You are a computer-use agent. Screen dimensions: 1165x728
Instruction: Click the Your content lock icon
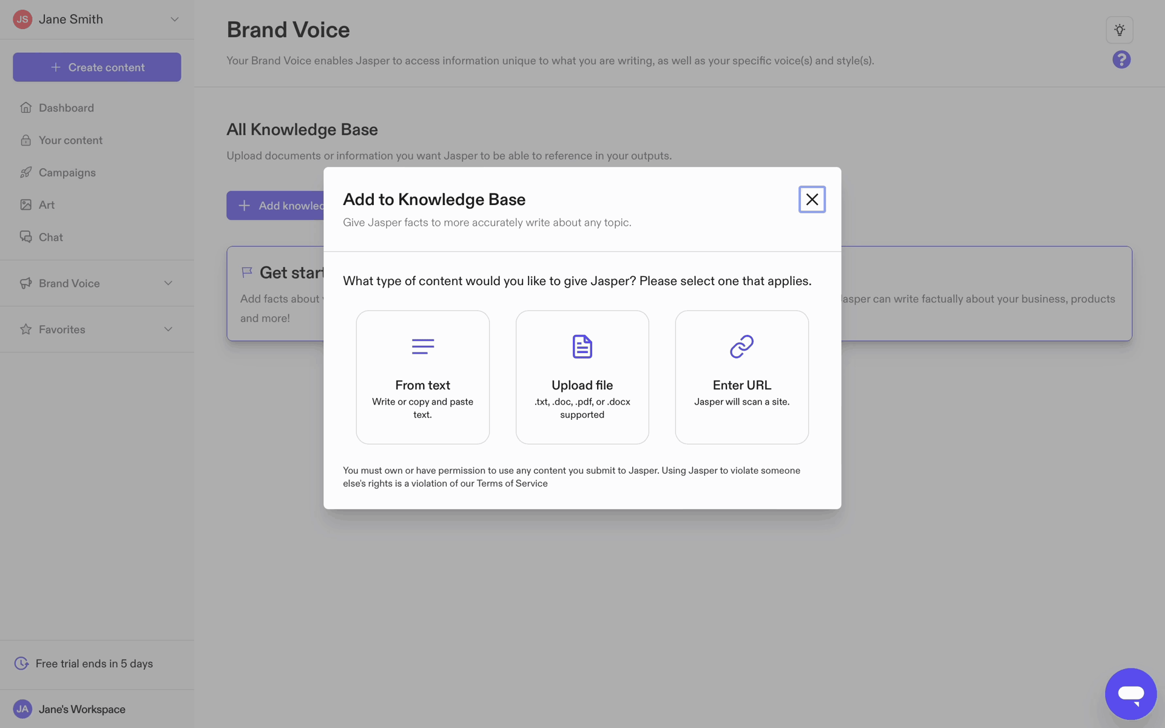[x=25, y=140]
